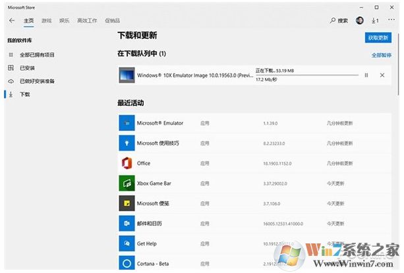The width and height of the screenshot is (404, 273).
Task: Maximize the Microsoft Store window
Action: tap(376, 7)
